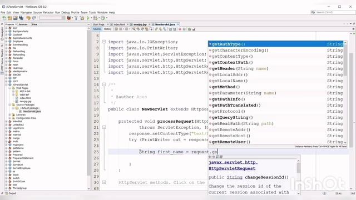Close the NewServlet.java editor tab

point(178,24)
